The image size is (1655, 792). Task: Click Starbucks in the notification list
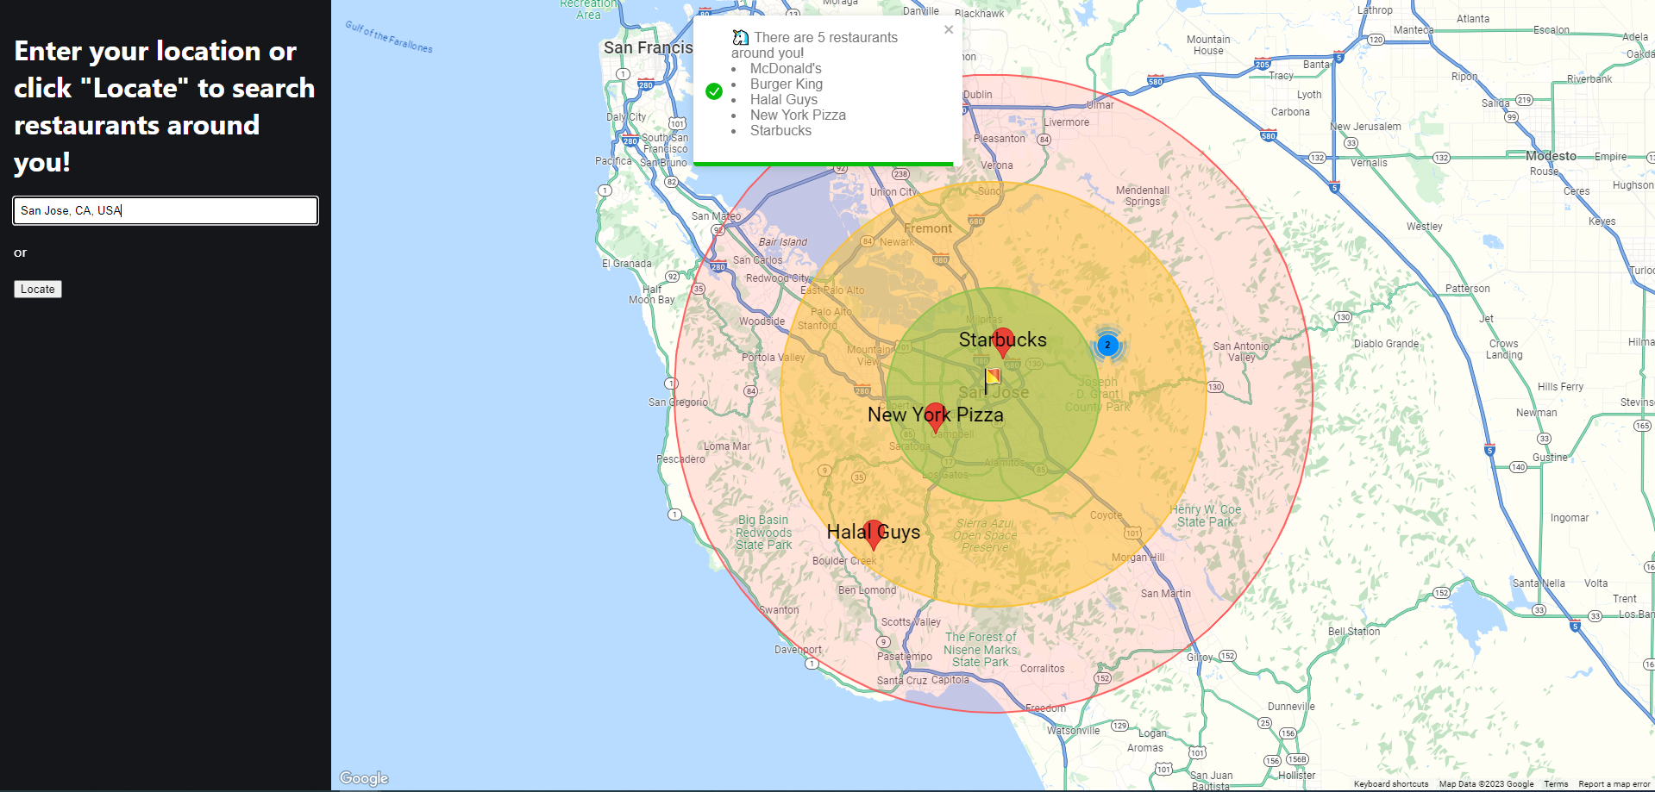780,131
